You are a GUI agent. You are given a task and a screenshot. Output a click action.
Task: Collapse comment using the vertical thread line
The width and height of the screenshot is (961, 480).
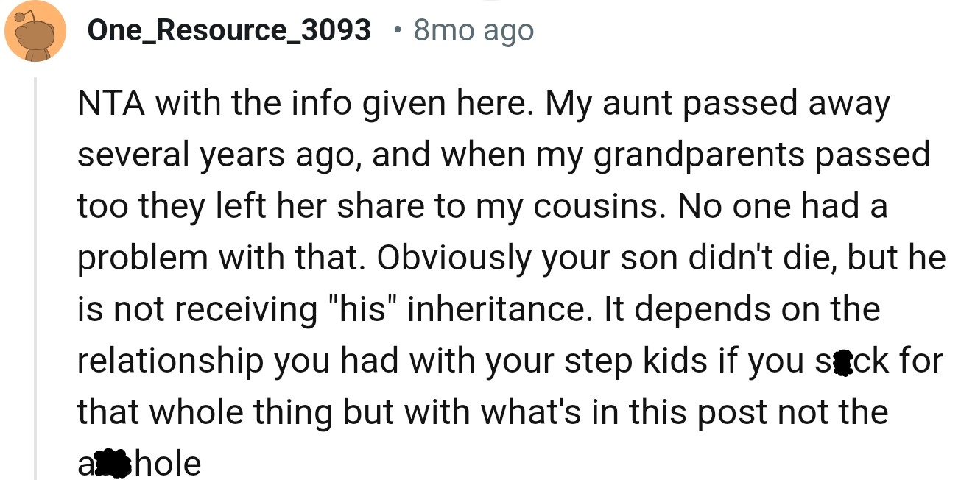[35, 280]
